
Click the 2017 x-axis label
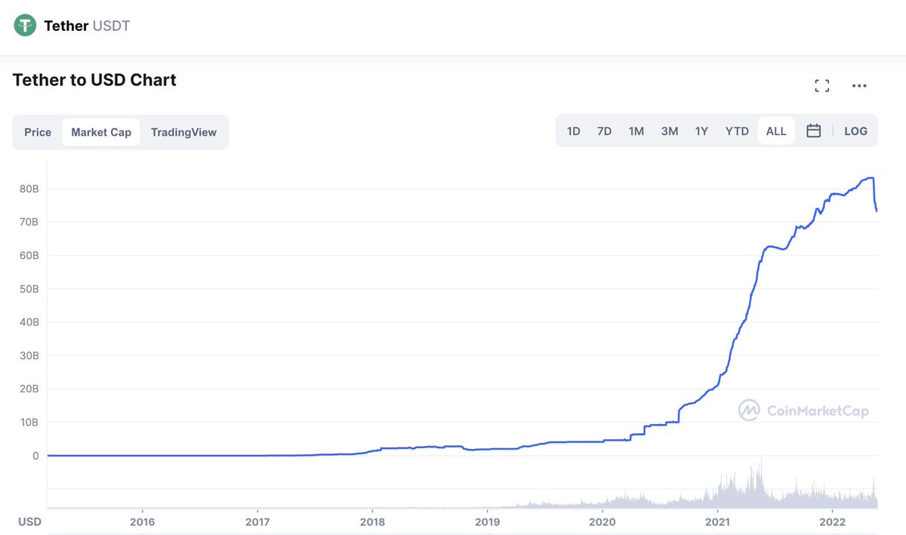pos(257,521)
